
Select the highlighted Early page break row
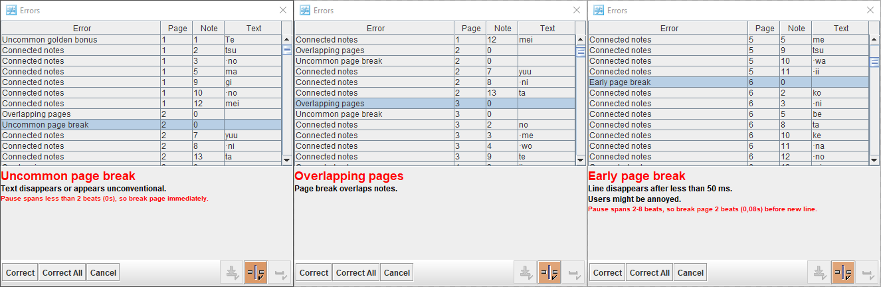click(x=729, y=82)
